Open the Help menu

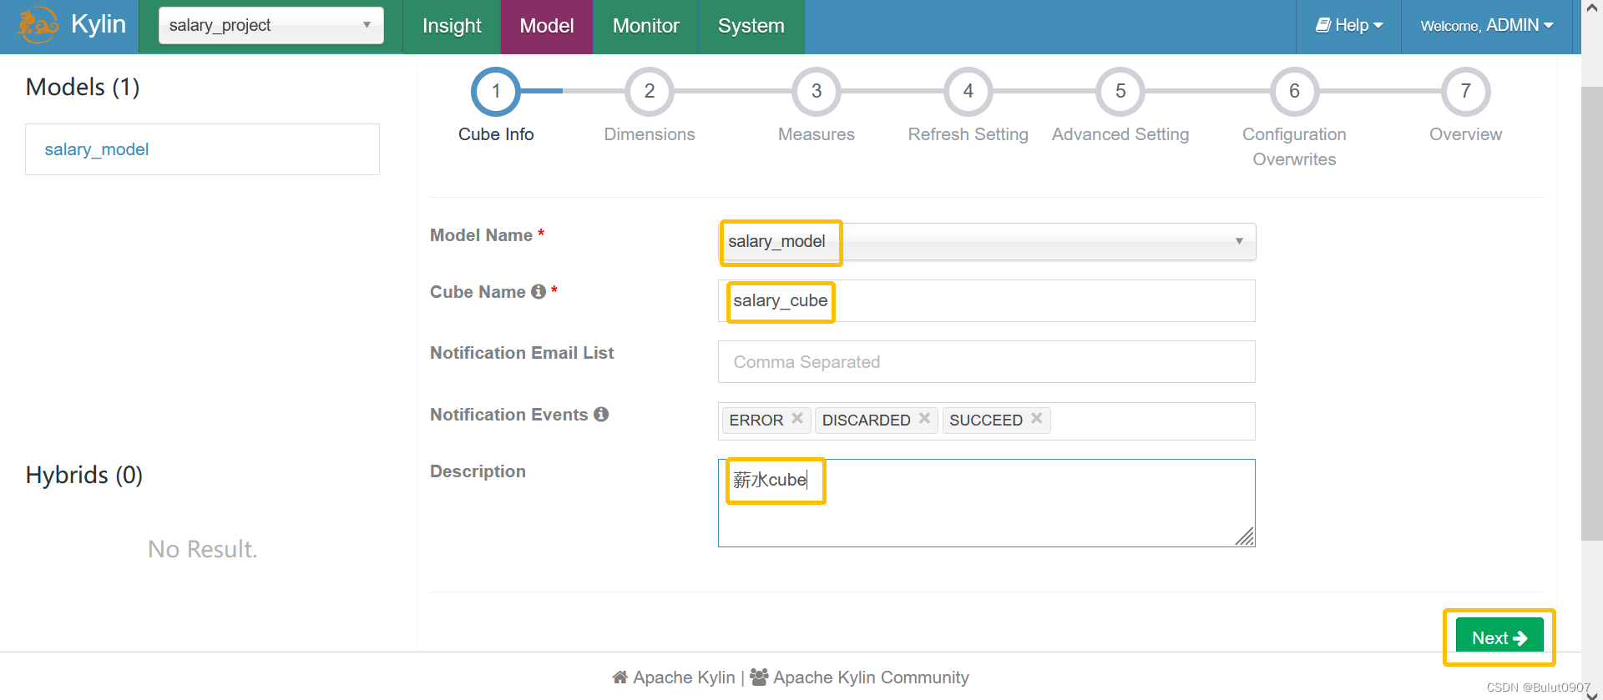(1349, 26)
